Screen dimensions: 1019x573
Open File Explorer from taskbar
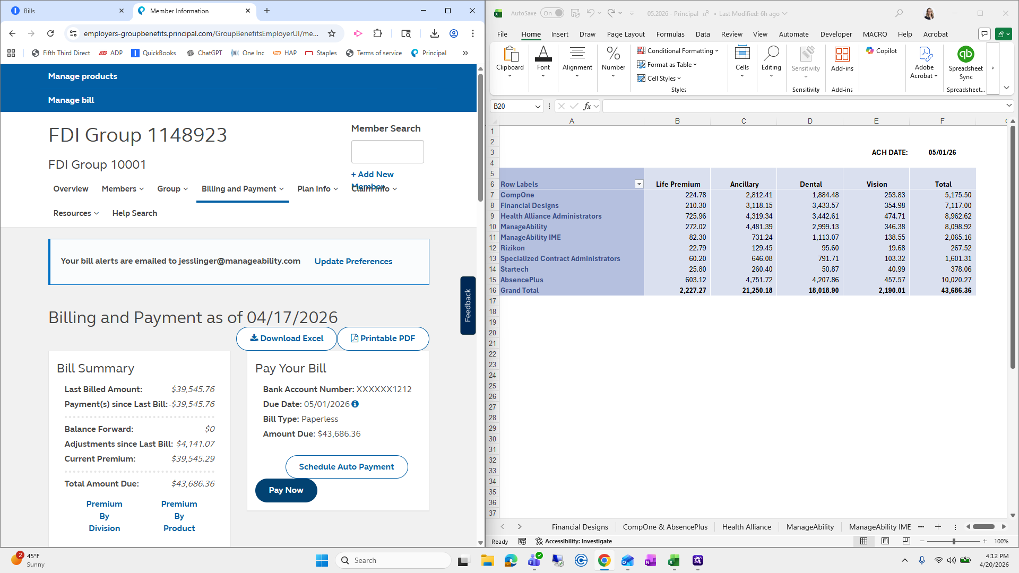coord(487,560)
